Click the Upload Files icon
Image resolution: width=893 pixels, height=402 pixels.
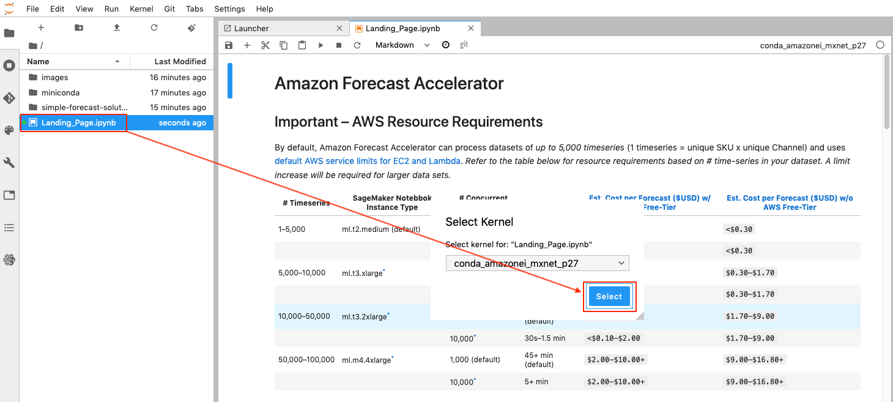tap(117, 28)
